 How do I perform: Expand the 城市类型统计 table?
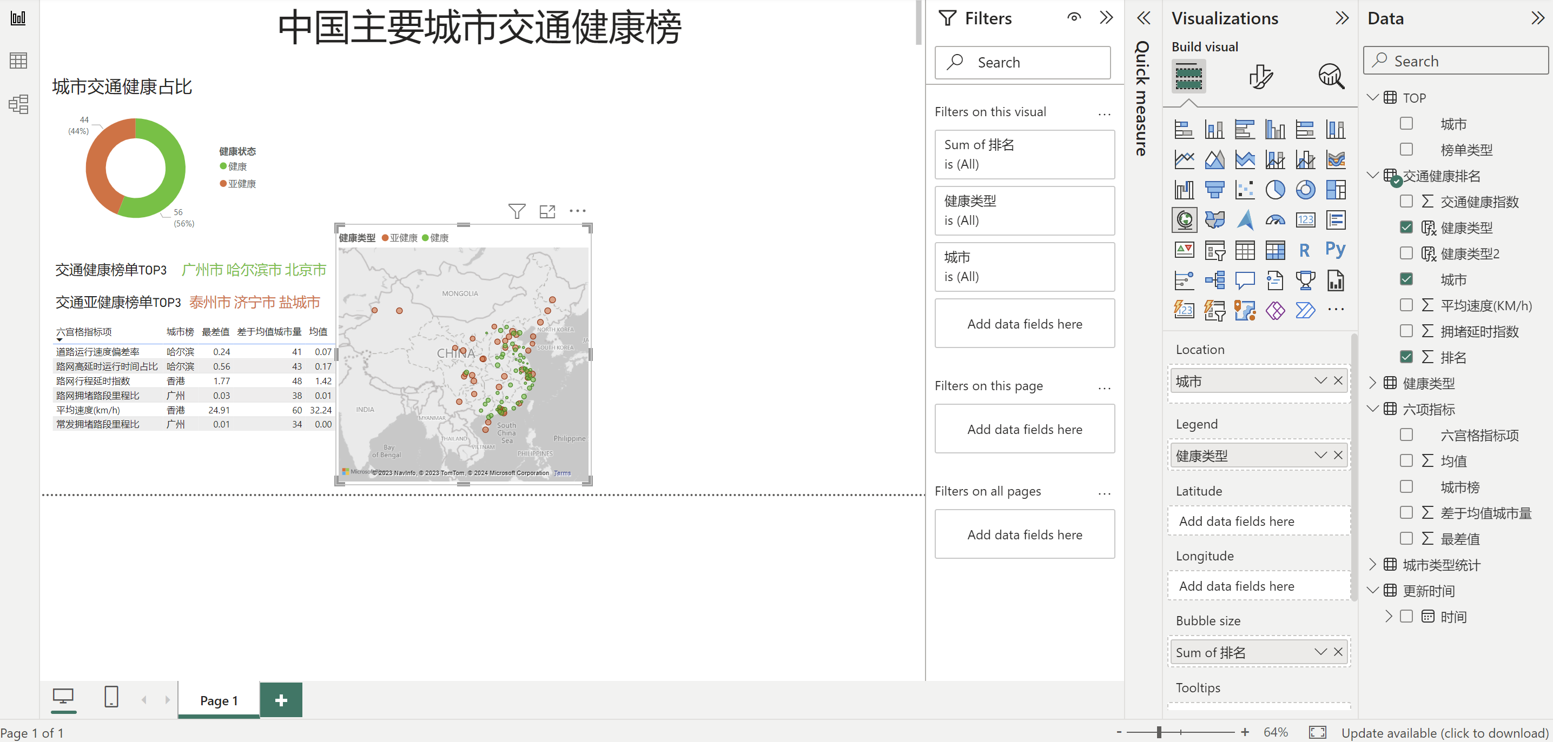pyautogui.click(x=1373, y=564)
